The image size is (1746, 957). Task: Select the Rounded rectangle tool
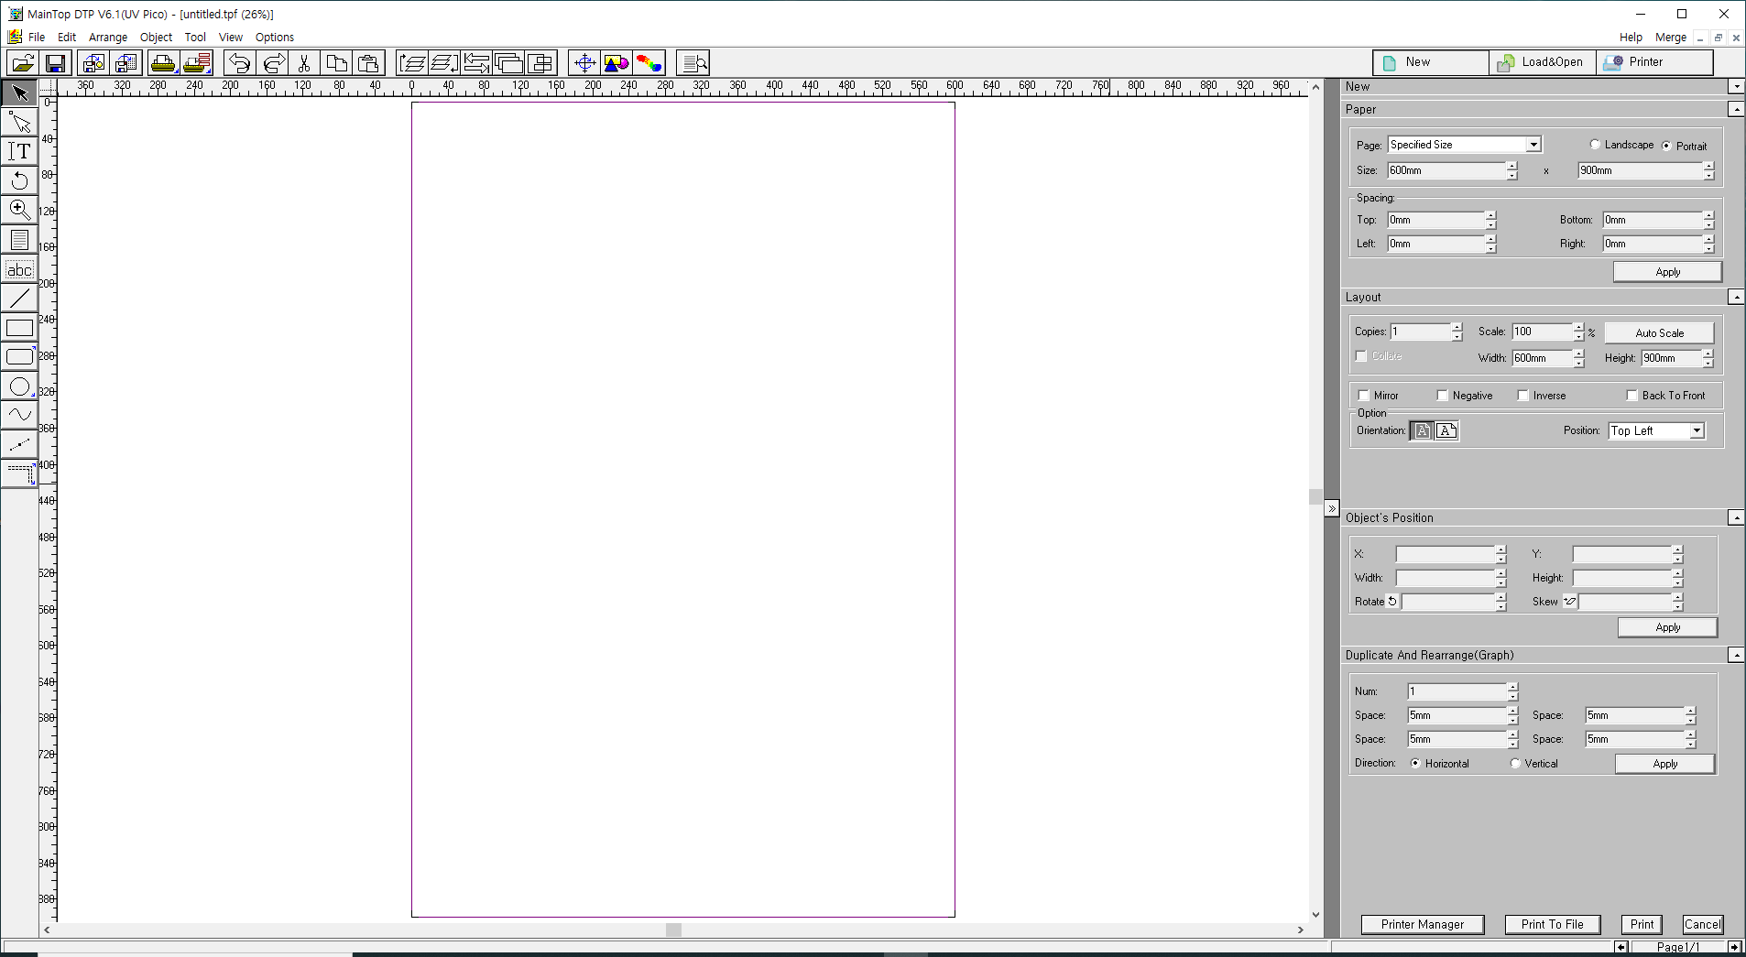[19, 357]
